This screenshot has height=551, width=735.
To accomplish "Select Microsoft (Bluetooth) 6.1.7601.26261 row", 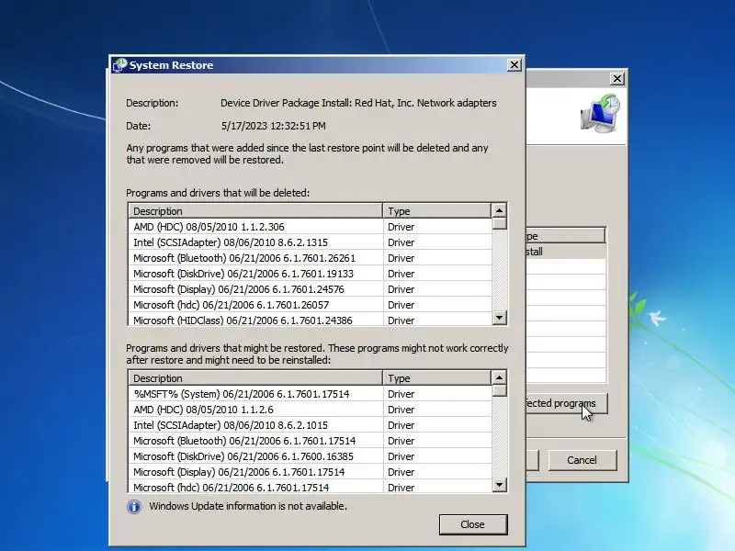I will pyautogui.click(x=310, y=258).
